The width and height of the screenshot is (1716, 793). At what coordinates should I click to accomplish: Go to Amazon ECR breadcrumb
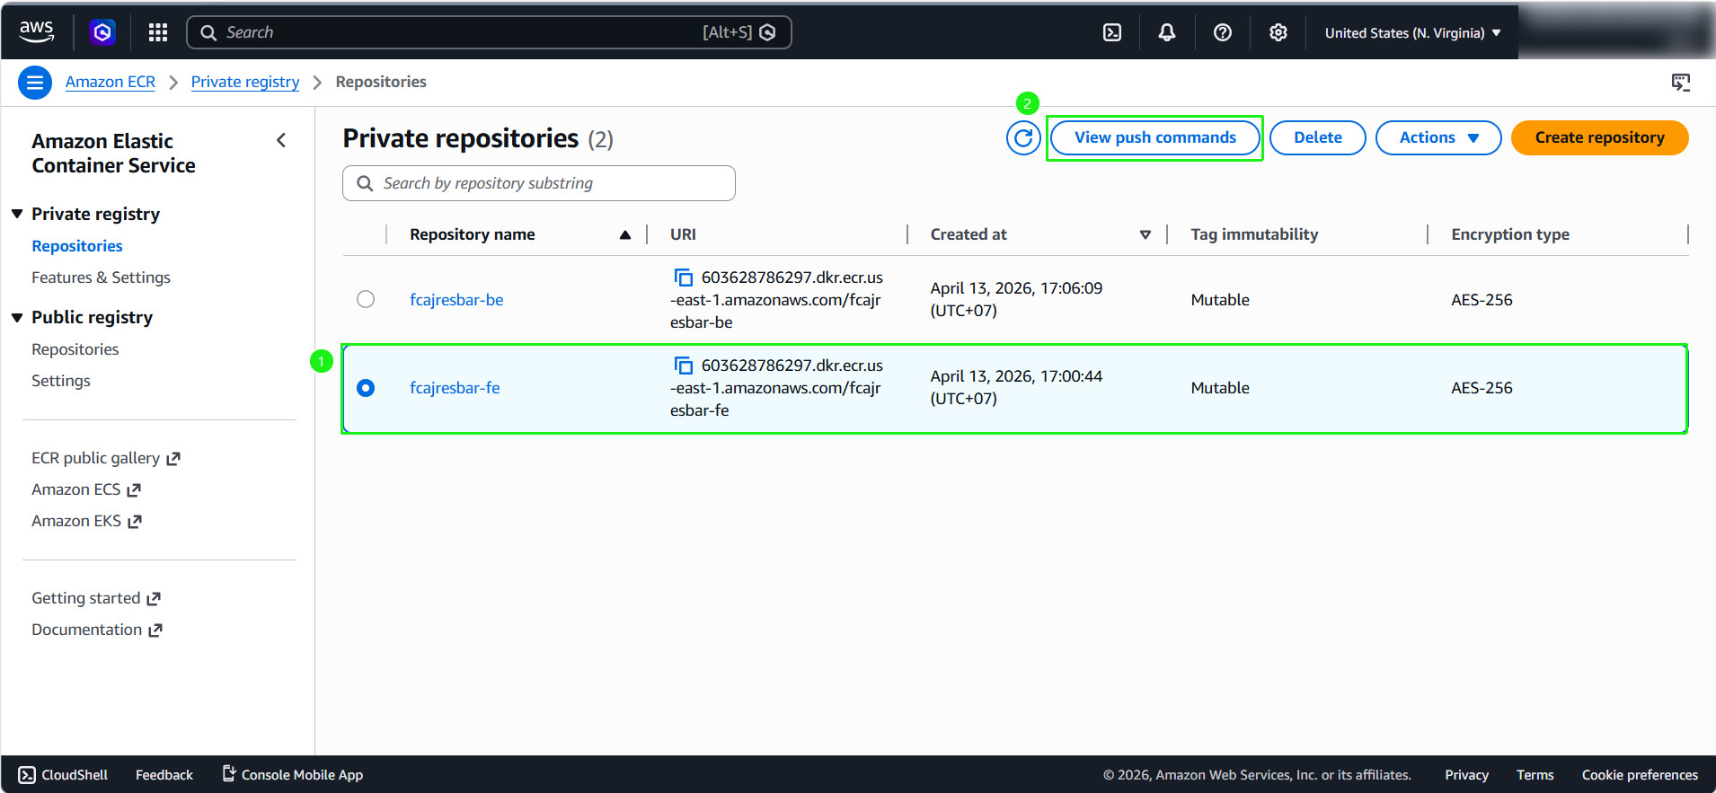point(111,82)
